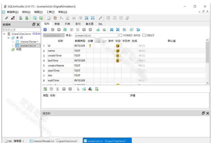Viewport: 213px width, 143px height.
Task: Enable the WITHOUT ROWID checkbox
Action: point(121,35)
